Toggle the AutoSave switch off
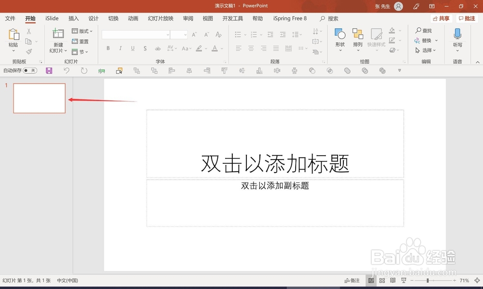The image size is (483, 289). coord(30,71)
